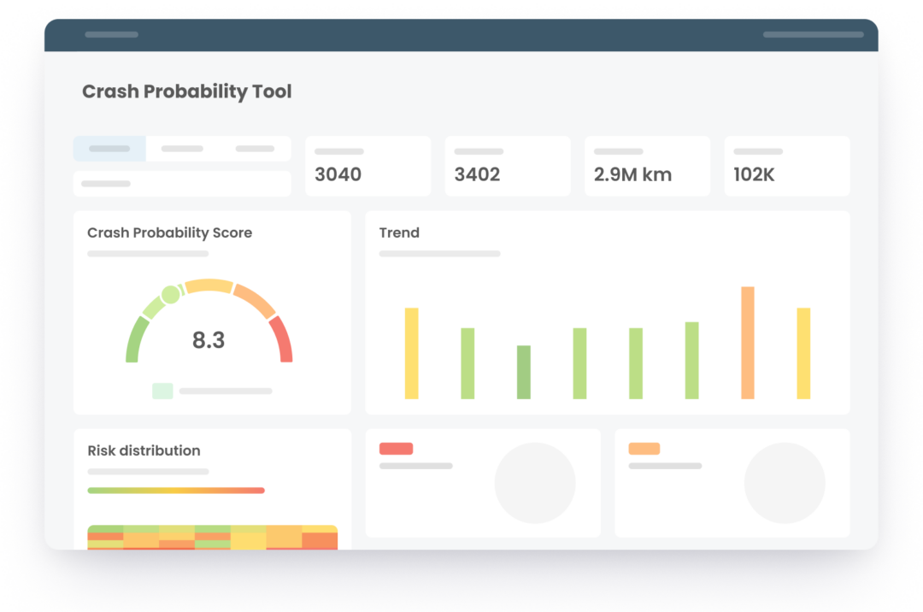Select the 2.9M km stat card

coord(647,166)
